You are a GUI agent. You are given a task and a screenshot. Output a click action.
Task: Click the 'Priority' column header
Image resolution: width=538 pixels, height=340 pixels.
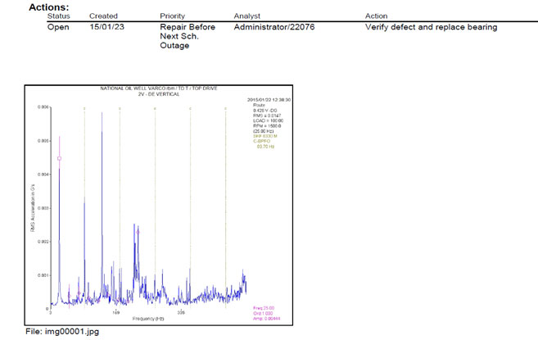coord(172,16)
